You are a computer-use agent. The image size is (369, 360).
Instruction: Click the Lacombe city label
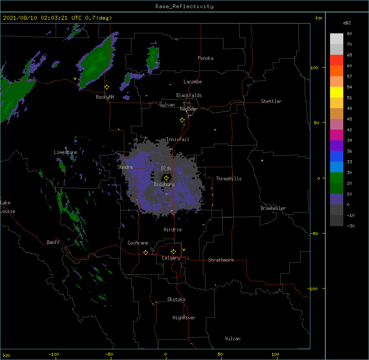(193, 82)
